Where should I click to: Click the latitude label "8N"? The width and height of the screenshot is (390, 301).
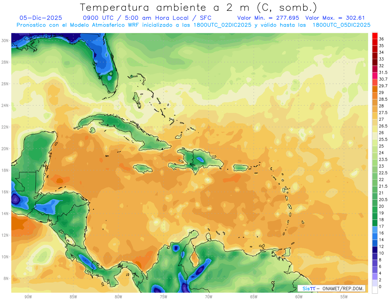[x=6, y=279]
